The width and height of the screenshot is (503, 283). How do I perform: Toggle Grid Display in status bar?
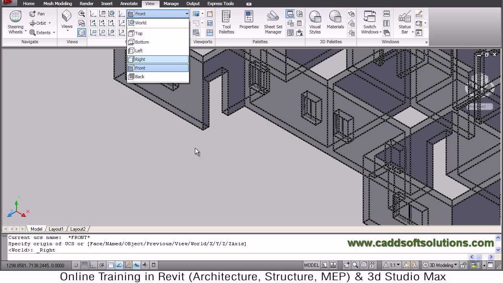tap(84, 265)
